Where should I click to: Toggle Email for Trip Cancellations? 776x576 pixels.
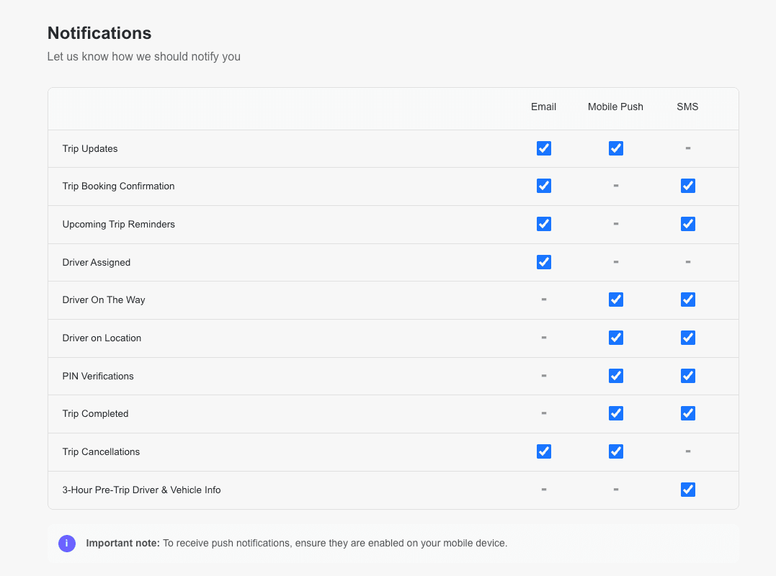544,451
